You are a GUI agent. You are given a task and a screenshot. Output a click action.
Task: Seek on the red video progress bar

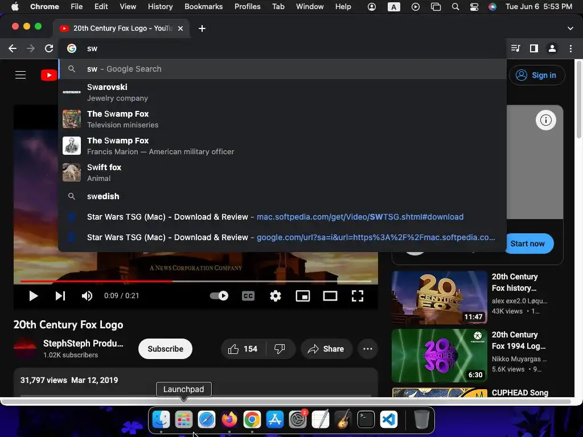(96, 281)
